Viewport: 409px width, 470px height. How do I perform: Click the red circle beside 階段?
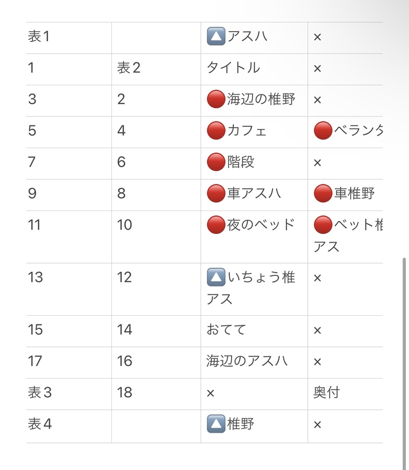(x=216, y=162)
